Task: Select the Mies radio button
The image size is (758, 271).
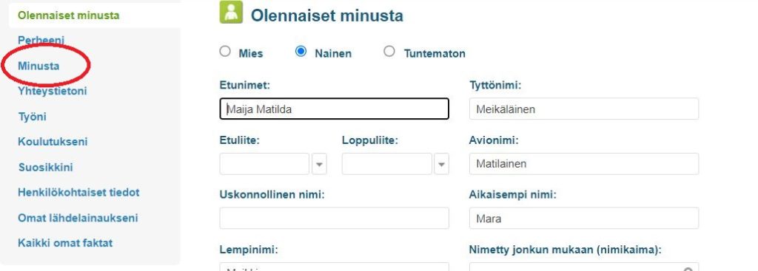Action: (225, 51)
